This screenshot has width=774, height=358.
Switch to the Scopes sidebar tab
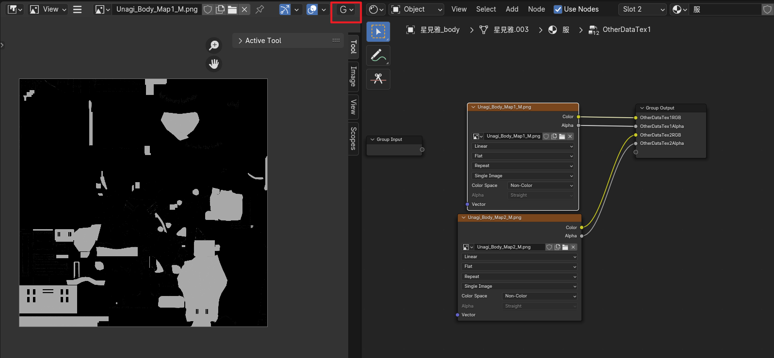[354, 138]
